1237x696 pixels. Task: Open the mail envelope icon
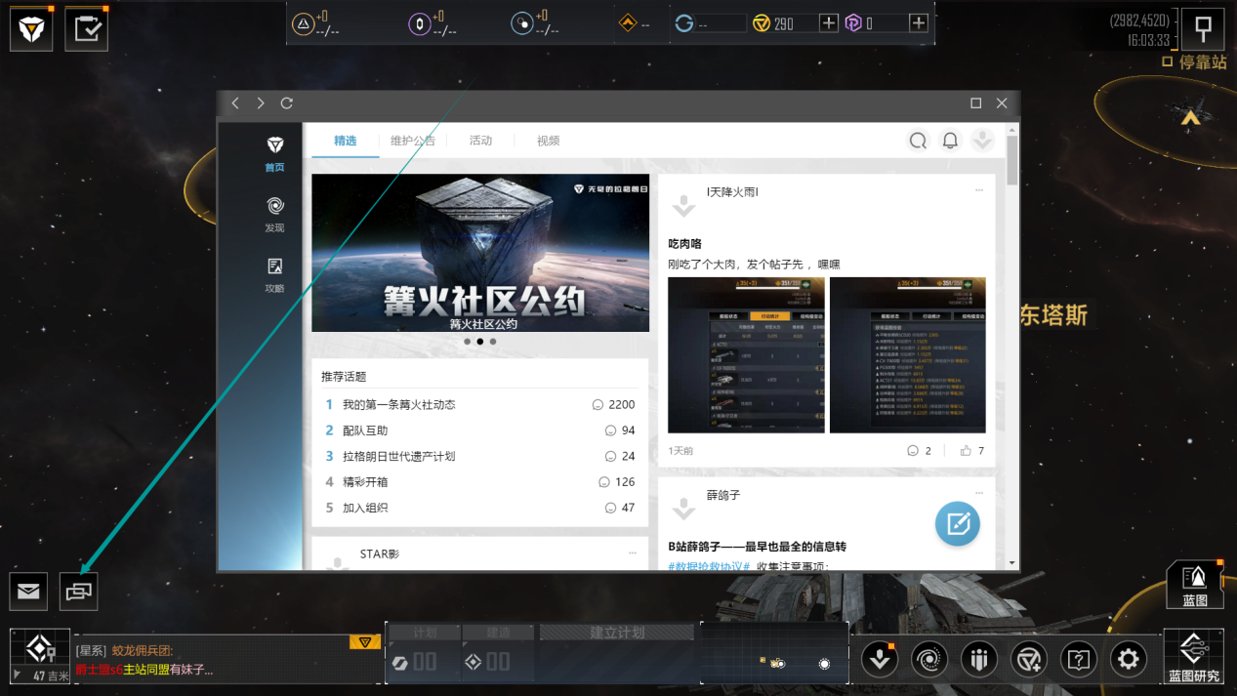(28, 591)
